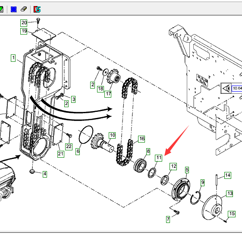Click callout 8 bearing label
Screen dimensions: 242x248
click(x=148, y=152)
